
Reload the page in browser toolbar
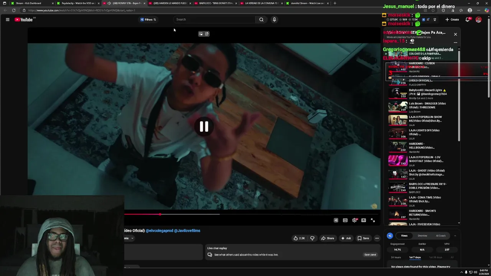pyautogui.click(x=14, y=10)
